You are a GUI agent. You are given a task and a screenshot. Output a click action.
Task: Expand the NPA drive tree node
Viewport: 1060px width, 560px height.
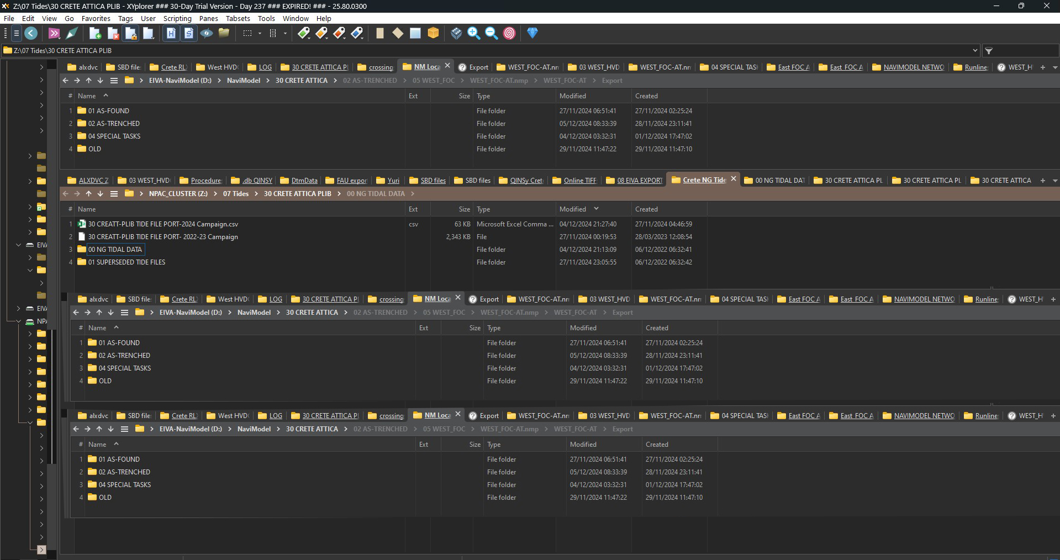pyautogui.click(x=18, y=321)
